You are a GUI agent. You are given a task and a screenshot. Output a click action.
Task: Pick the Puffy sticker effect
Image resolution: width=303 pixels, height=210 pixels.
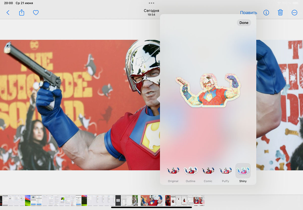pos(225,171)
